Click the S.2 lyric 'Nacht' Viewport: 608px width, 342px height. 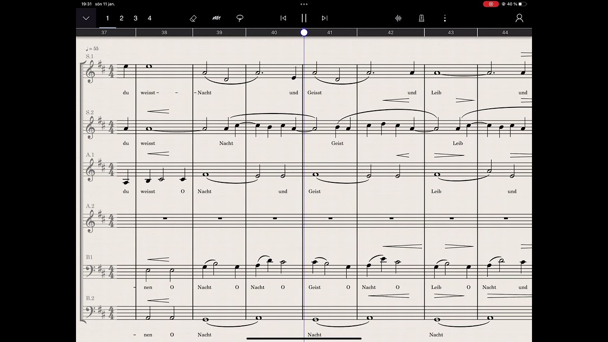(x=226, y=143)
